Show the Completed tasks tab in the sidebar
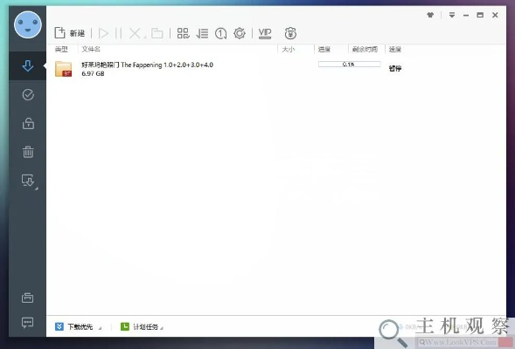The width and height of the screenshot is (515, 349). [28, 95]
